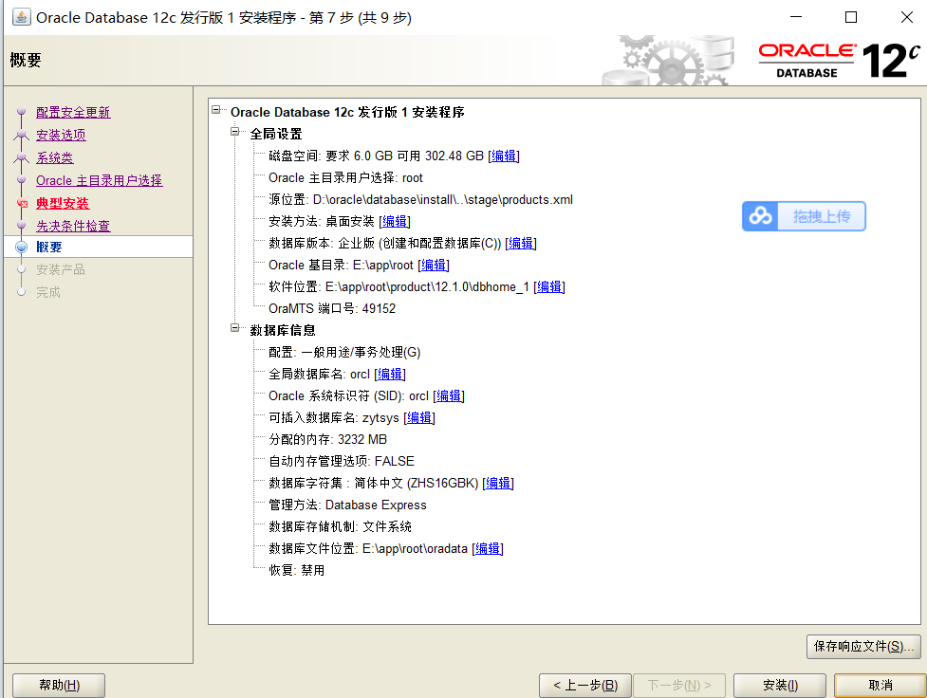Go to the 系统类 step
The image size is (927, 698).
click(x=55, y=157)
